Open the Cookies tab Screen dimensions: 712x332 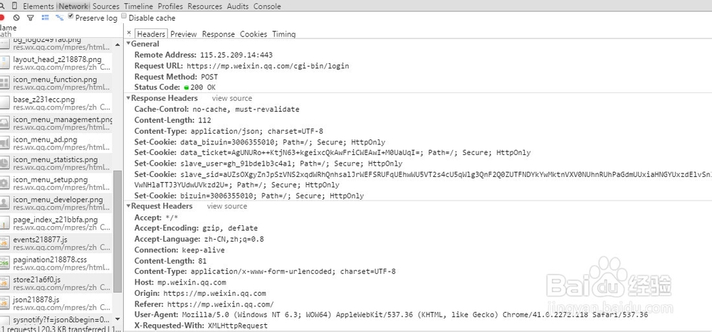[x=253, y=34]
